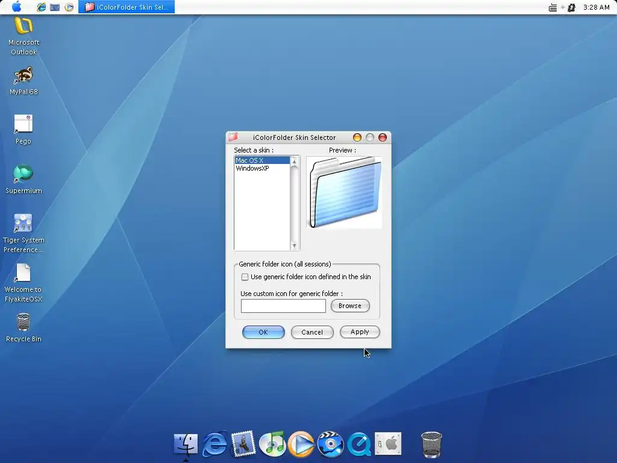Screen dimensions: 617x463
Task: Select the Mac OS X skin
Action: coord(262,160)
